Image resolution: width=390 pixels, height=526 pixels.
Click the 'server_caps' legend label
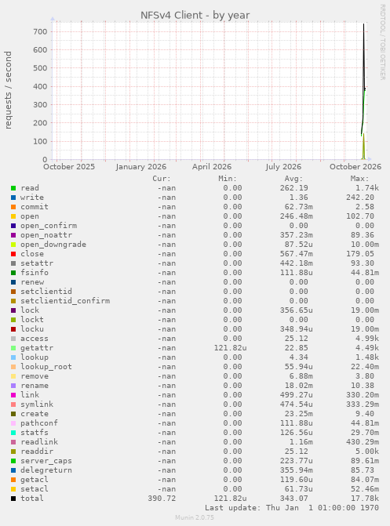click(46, 461)
